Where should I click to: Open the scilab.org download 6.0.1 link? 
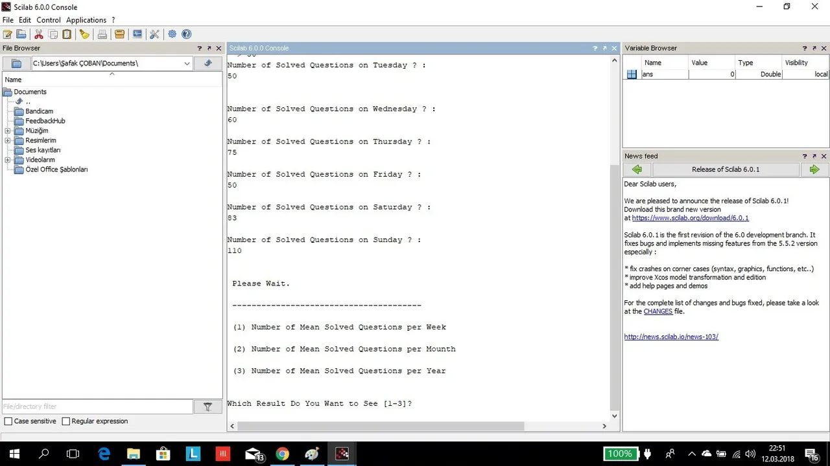pyautogui.click(x=691, y=218)
